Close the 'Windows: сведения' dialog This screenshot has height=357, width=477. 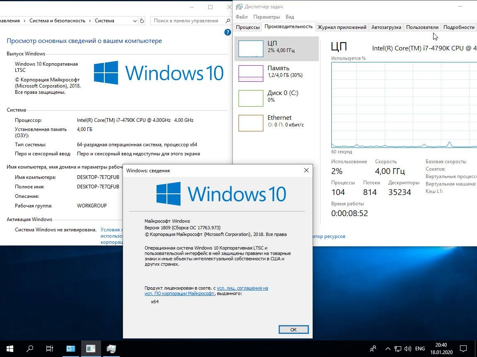[306, 170]
